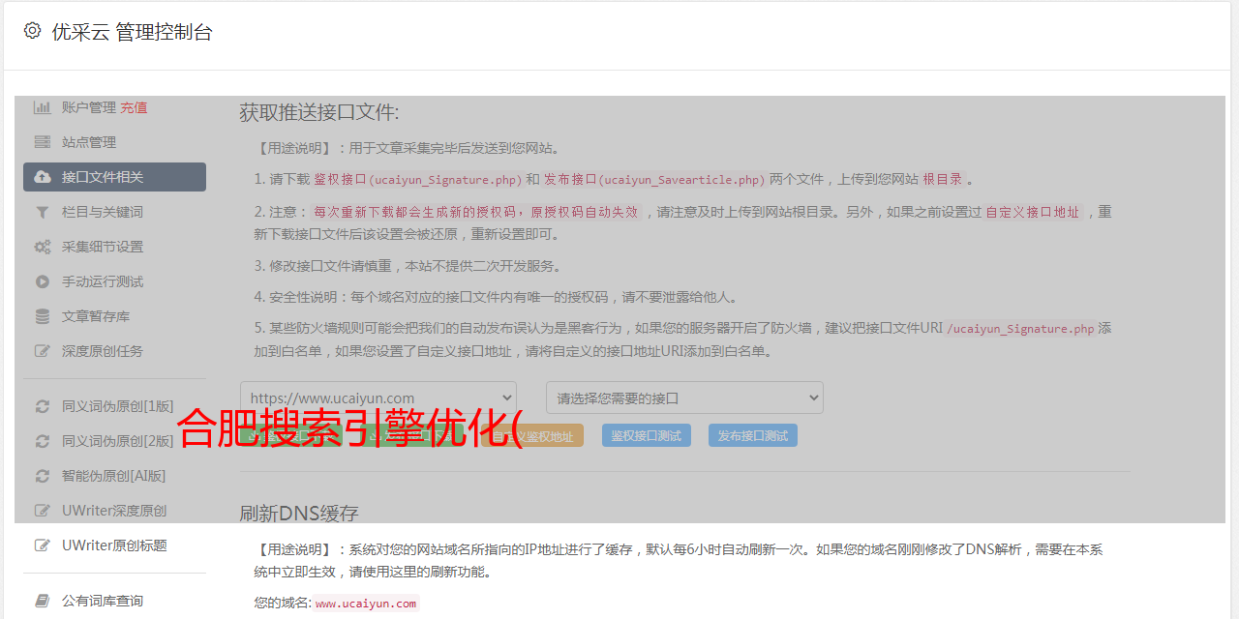Expand the 请选择您需要的接口 dropdown
This screenshot has width=1239, height=619.
[684, 398]
